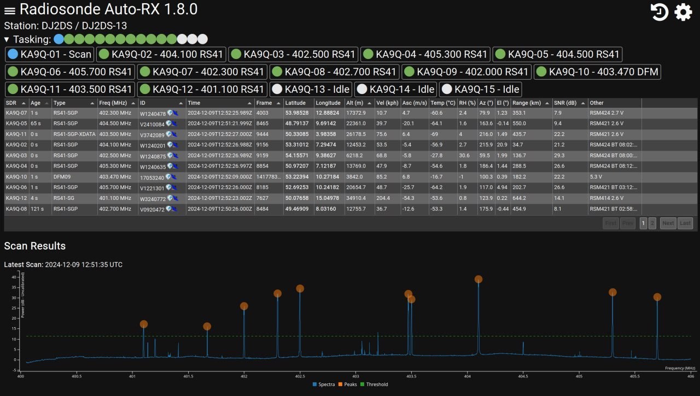Select KA9Q-15 - Idle task chip

click(x=481, y=89)
